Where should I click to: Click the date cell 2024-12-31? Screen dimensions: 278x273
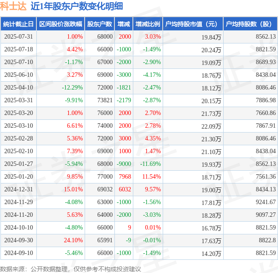[18, 189]
